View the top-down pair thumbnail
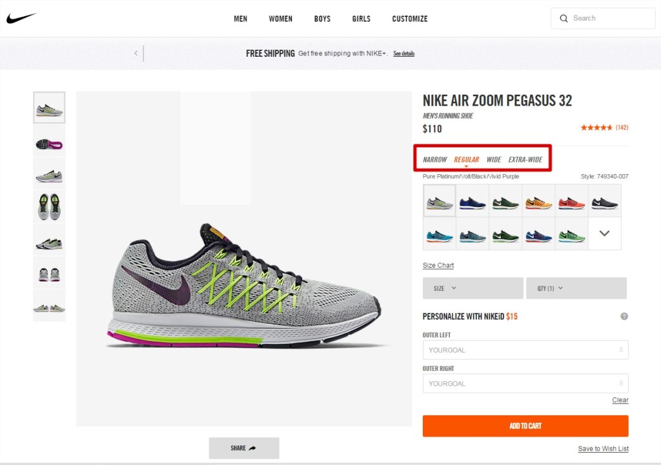This screenshot has width=661, height=465. pyautogui.click(x=49, y=207)
